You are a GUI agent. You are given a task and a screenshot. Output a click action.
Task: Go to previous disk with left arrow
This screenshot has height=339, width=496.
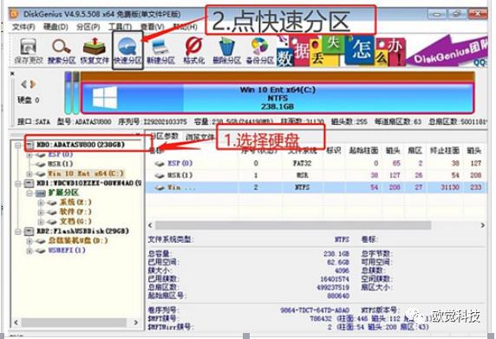point(23,84)
